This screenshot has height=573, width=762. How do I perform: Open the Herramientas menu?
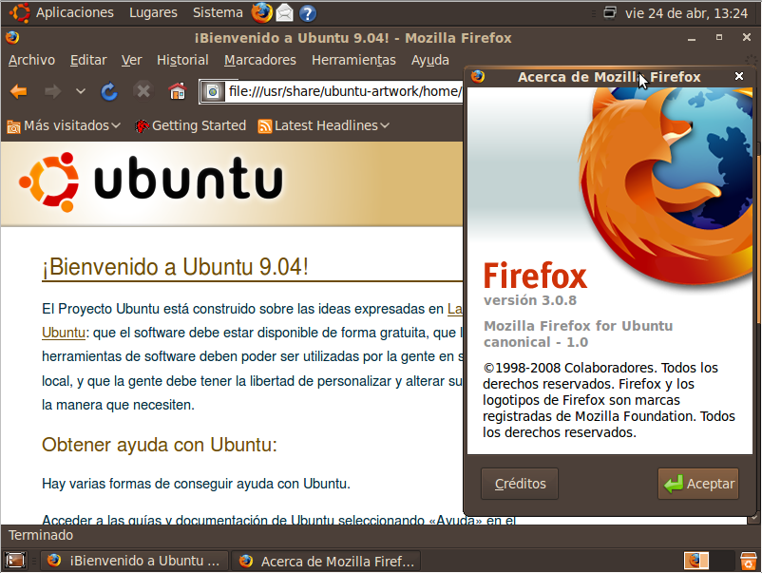click(353, 60)
